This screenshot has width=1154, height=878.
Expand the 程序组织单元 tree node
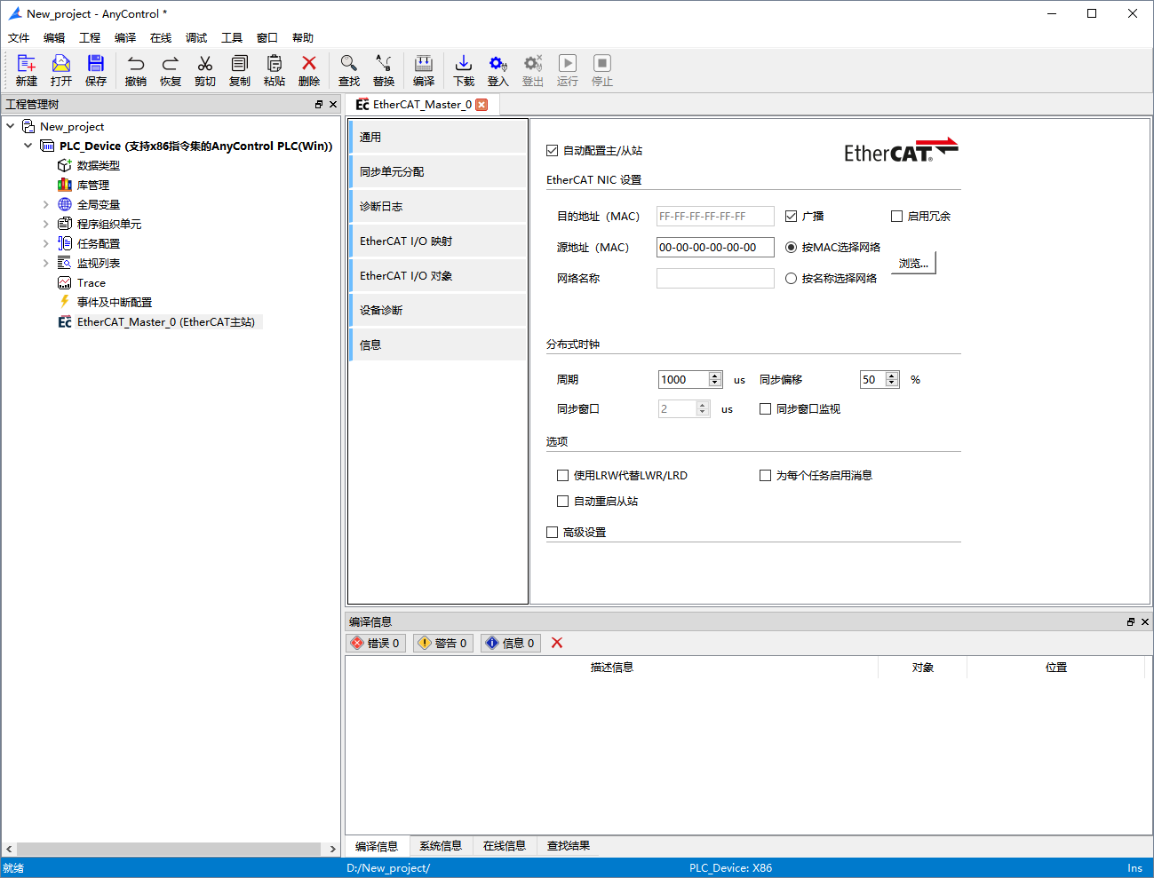(46, 225)
